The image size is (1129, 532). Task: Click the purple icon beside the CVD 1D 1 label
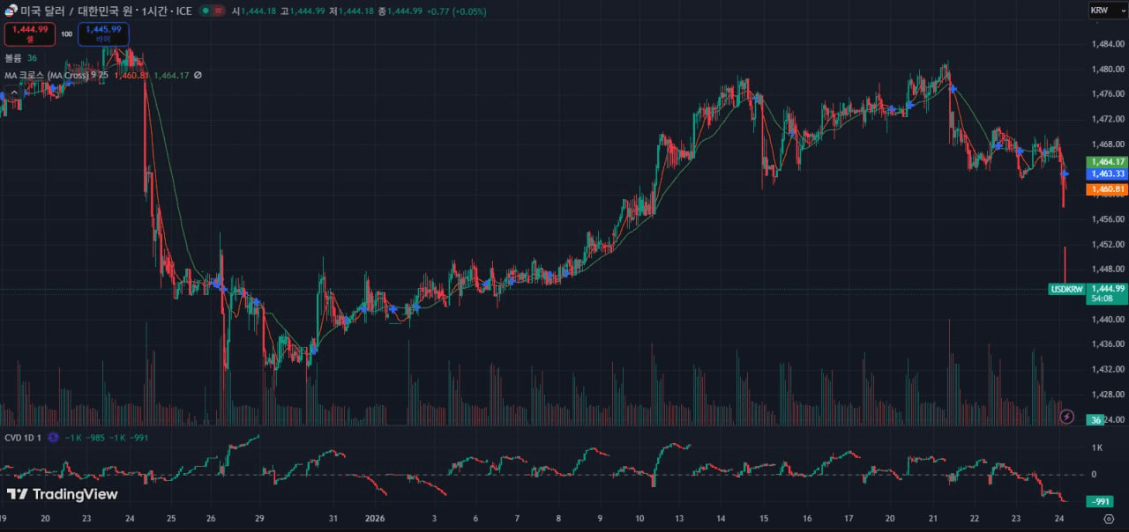[x=53, y=438]
